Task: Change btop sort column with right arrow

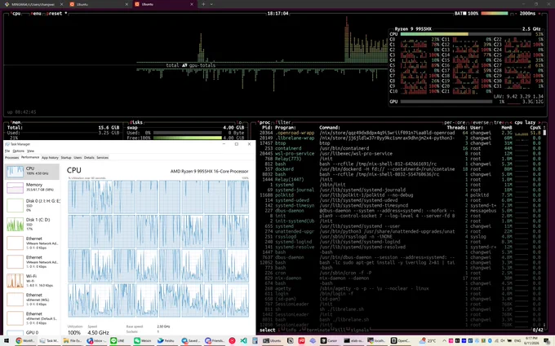Action: [x=539, y=122]
